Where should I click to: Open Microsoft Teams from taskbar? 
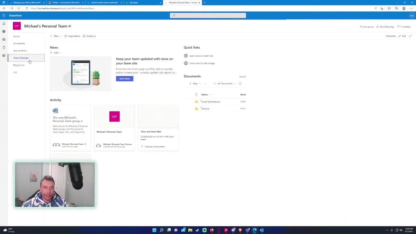247,230
